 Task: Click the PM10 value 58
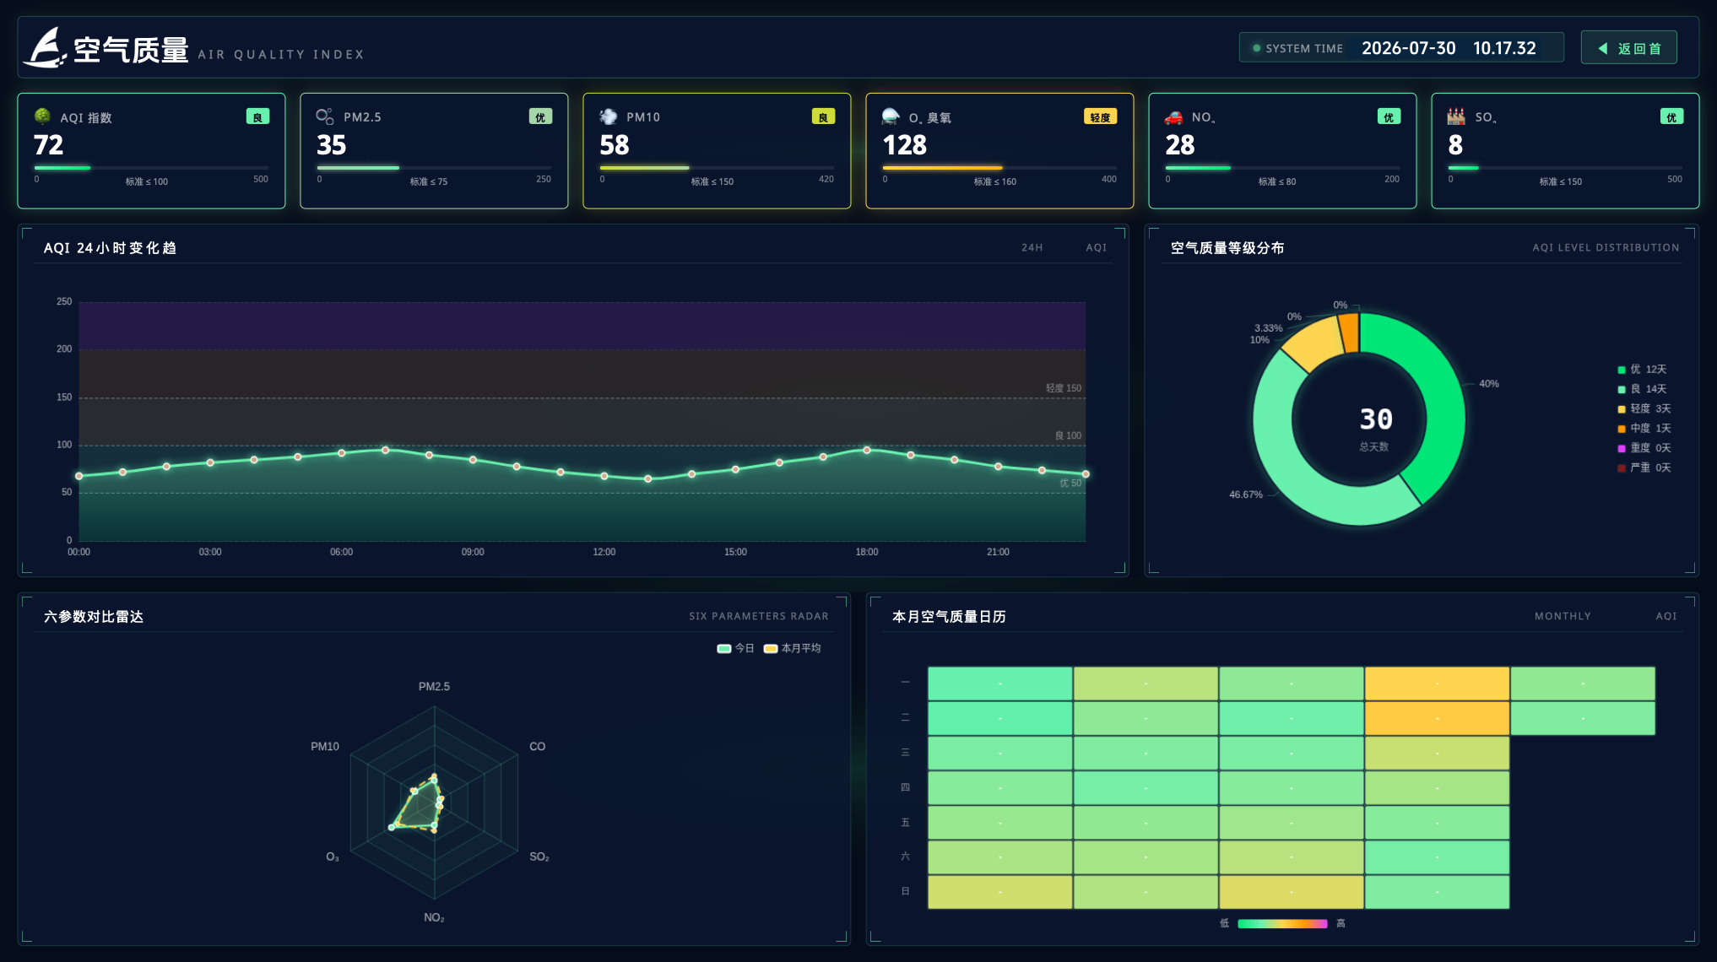point(615,145)
